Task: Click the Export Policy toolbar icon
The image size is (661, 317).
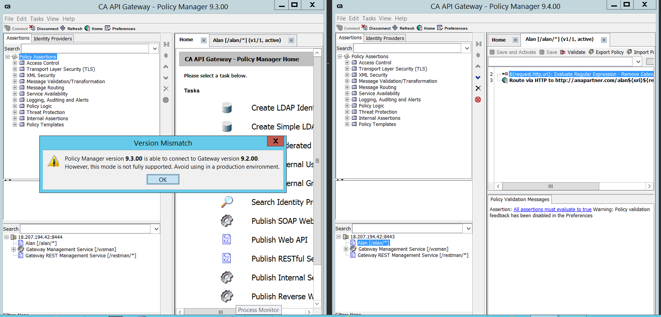Action: point(591,52)
